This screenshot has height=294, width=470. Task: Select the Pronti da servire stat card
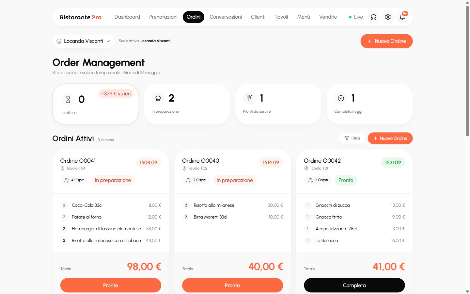(x=278, y=104)
